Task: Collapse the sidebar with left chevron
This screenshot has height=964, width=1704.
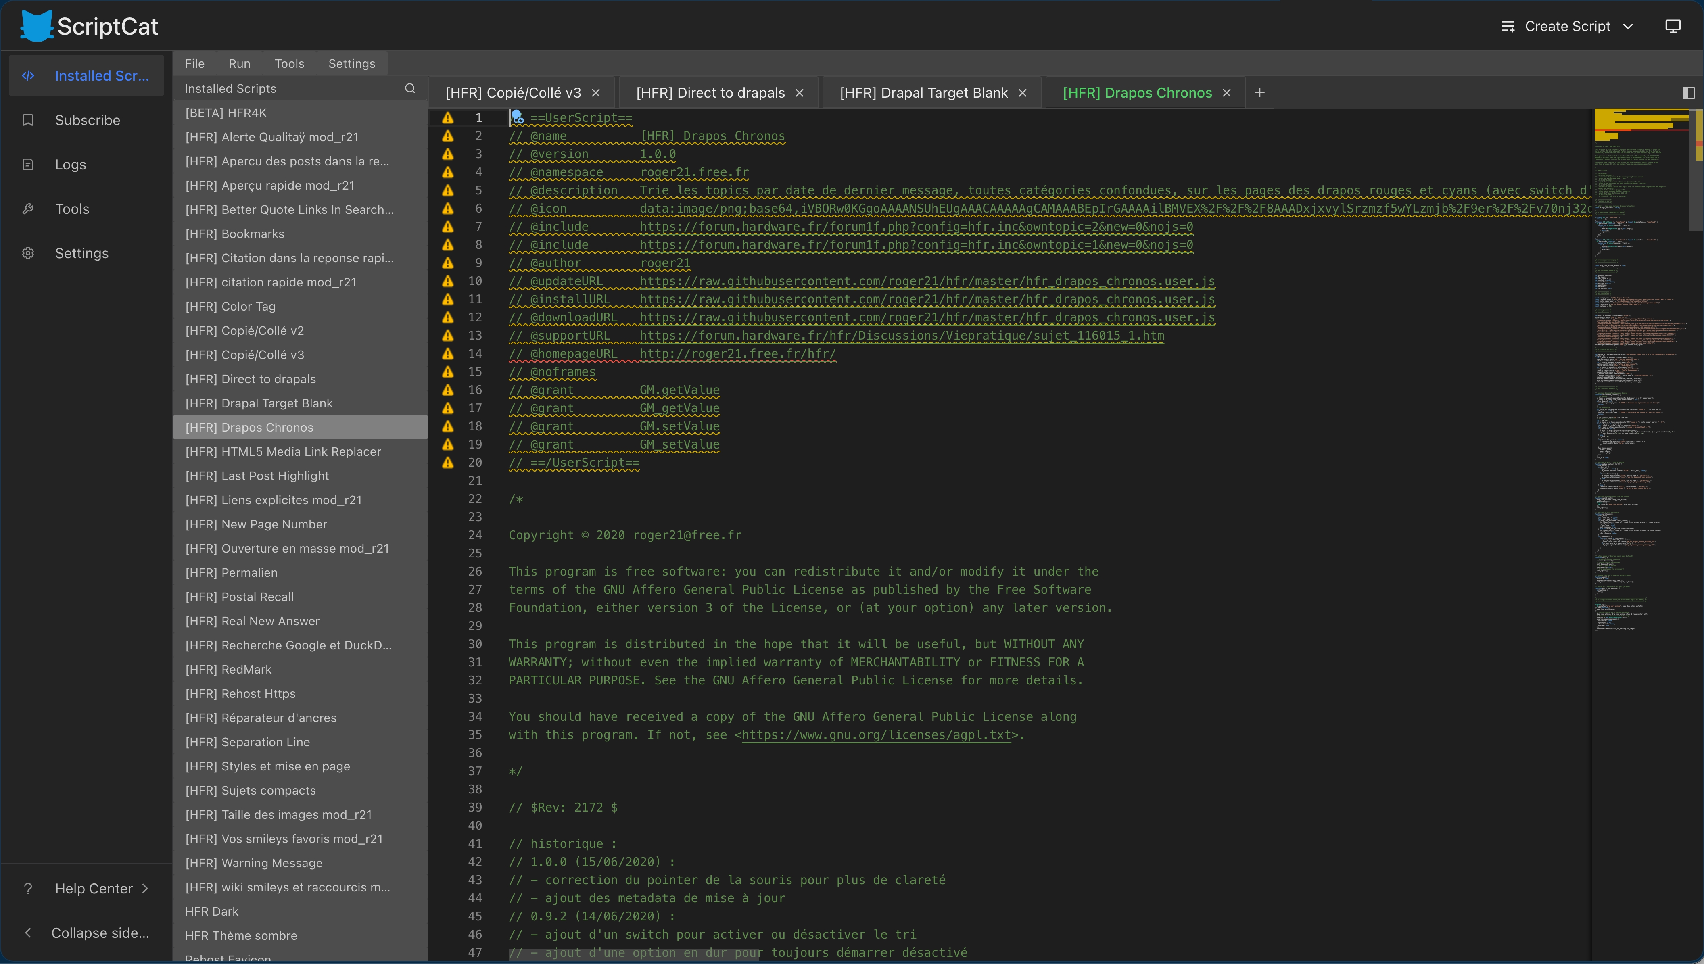Action: 28,933
